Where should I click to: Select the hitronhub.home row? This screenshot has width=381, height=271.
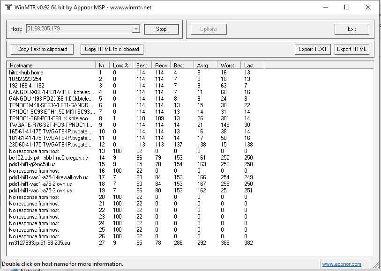pos(26,73)
